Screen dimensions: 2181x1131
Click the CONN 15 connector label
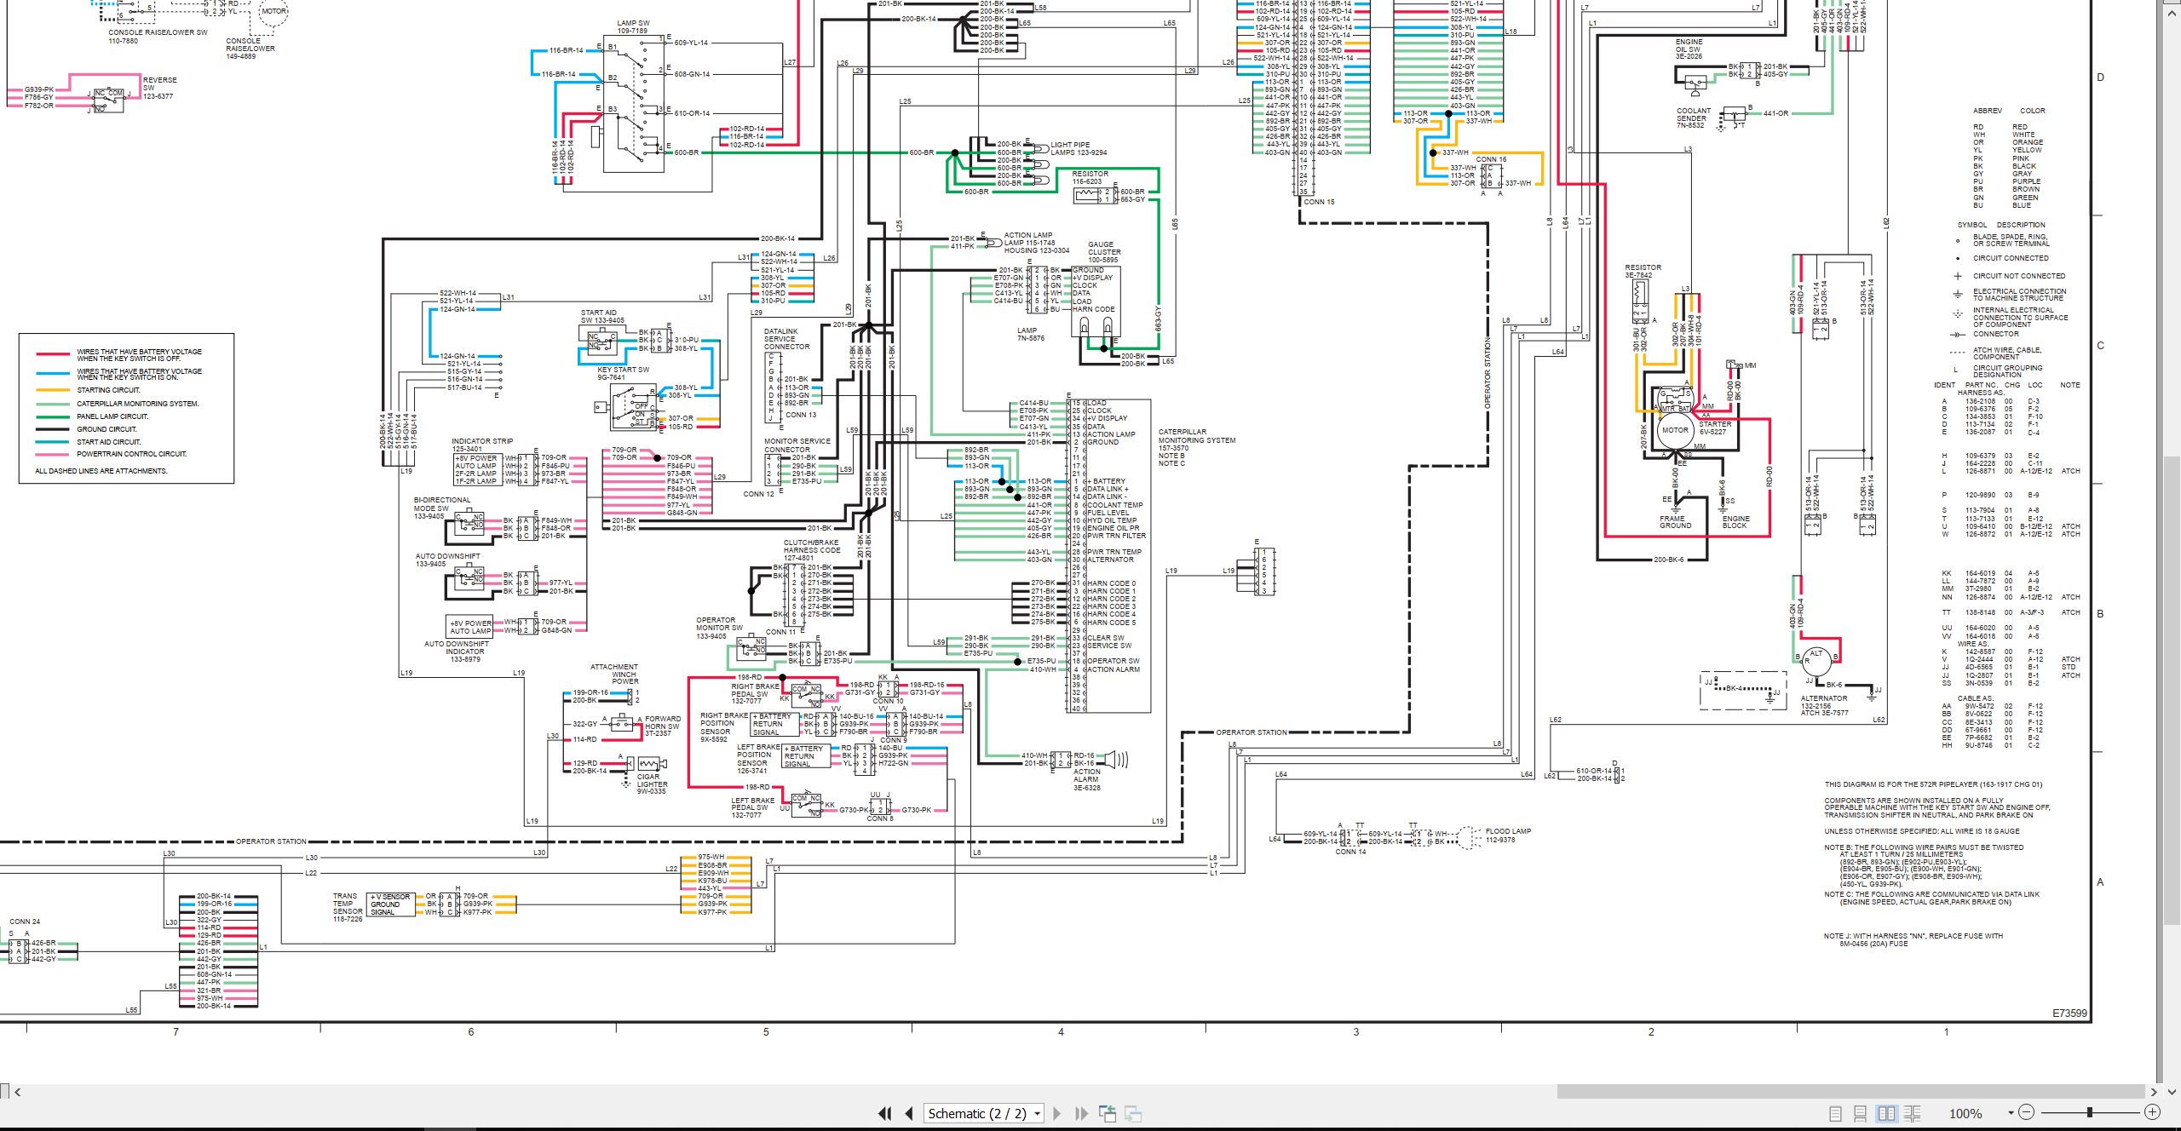[x=1319, y=202]
